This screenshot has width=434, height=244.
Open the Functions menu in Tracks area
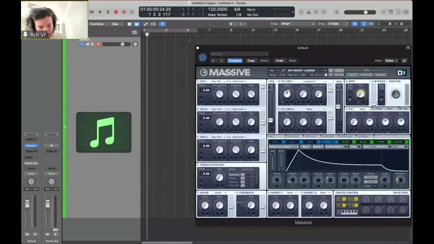pyautogui.click(x=98, y=24)
